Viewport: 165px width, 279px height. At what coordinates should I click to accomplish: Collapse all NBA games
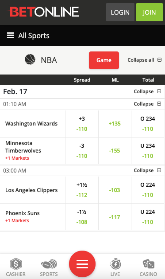[144, 60]
